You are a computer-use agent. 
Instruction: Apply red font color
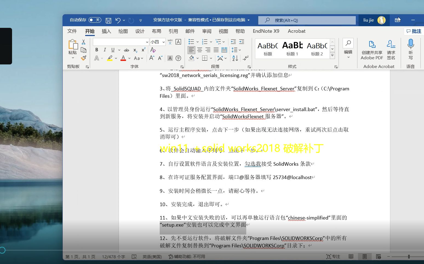tap(123, 58)
